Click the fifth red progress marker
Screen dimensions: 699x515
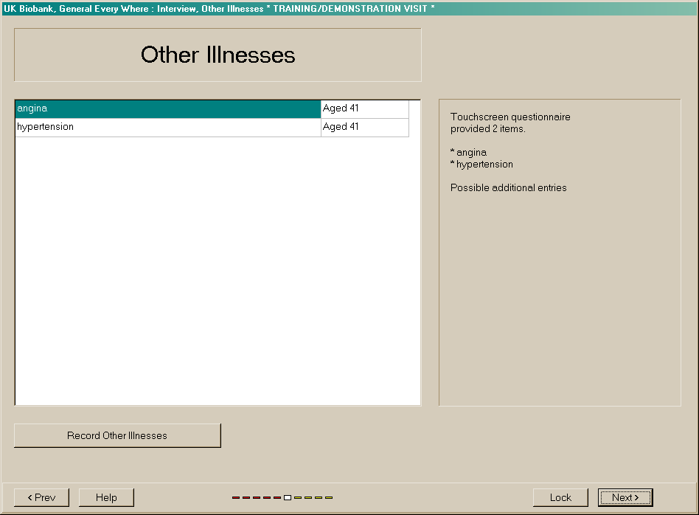(277, 498)
